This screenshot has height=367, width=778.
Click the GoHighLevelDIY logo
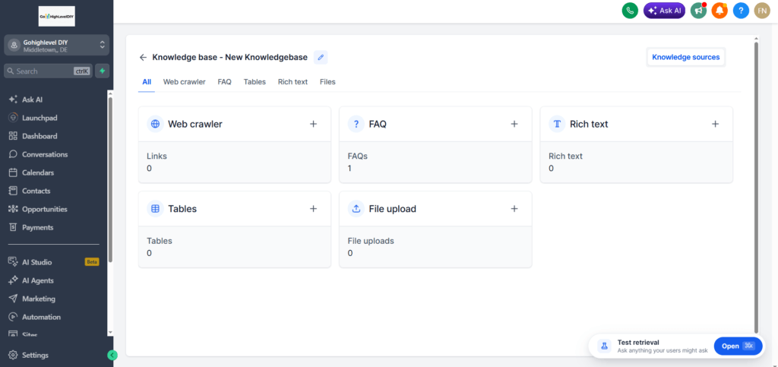56,17
